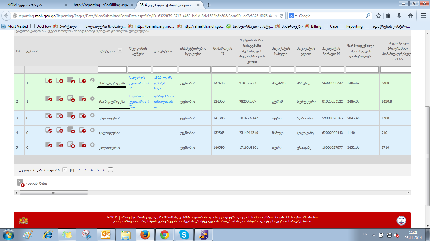Switch to the NOM ავტორიზაცია browser tab

[x=35, y=5]
